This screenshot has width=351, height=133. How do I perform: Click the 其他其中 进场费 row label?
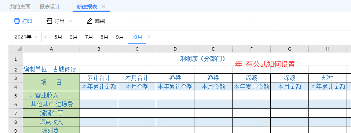click(51, 104)
